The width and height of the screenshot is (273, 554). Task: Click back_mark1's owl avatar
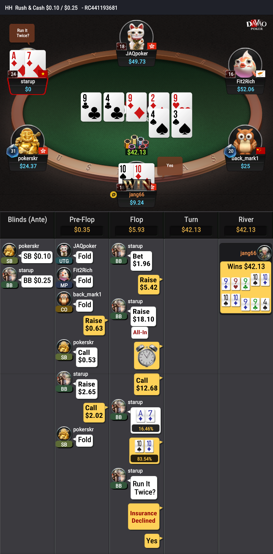coord(245,140)
